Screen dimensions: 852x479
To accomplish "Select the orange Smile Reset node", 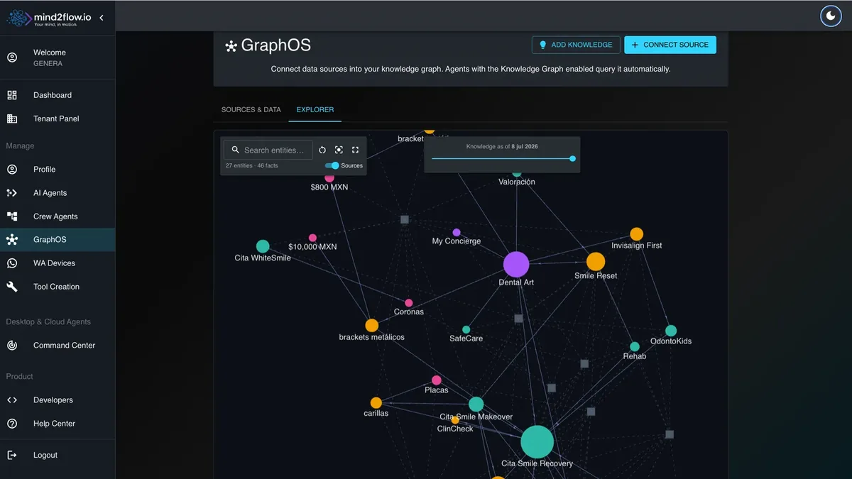I will click(x=596, y=261).
